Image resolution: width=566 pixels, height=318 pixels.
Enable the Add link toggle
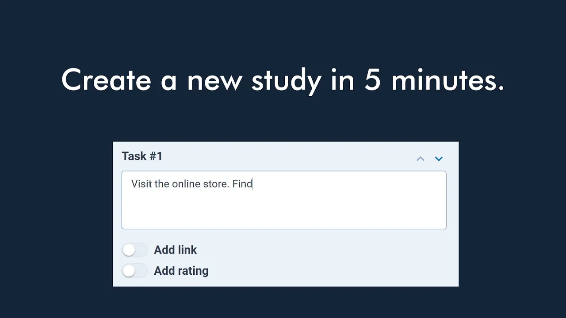[134, 250]
